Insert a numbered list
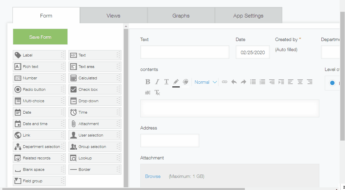Viewport: 345px width, 190px height. [262, 82]
